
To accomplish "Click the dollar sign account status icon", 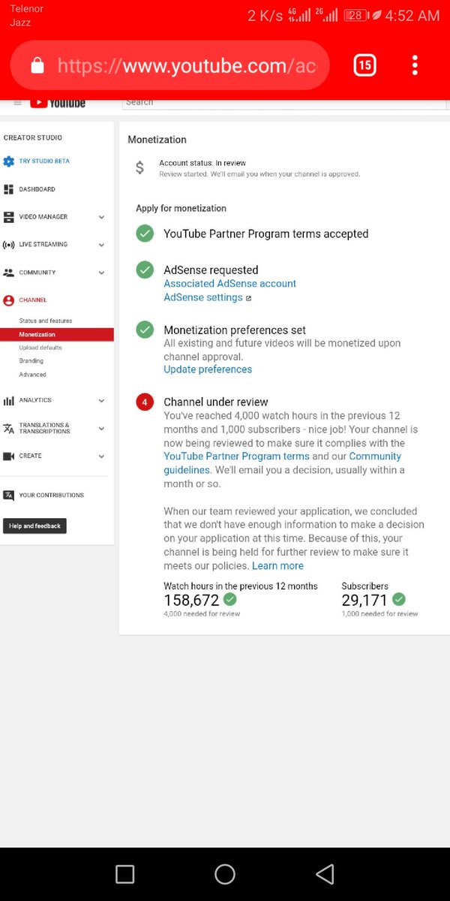I will [139, 168].
